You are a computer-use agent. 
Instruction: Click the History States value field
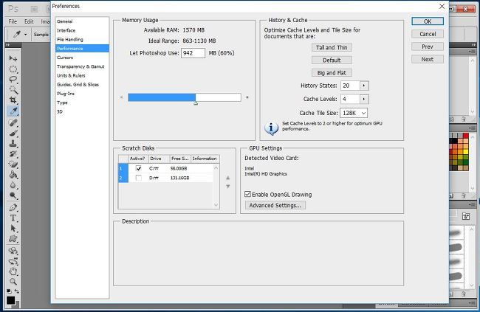click(351, 86)
